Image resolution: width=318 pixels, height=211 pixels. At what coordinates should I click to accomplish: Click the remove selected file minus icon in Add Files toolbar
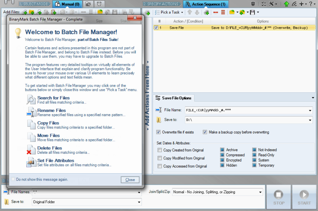click(83, 12)
